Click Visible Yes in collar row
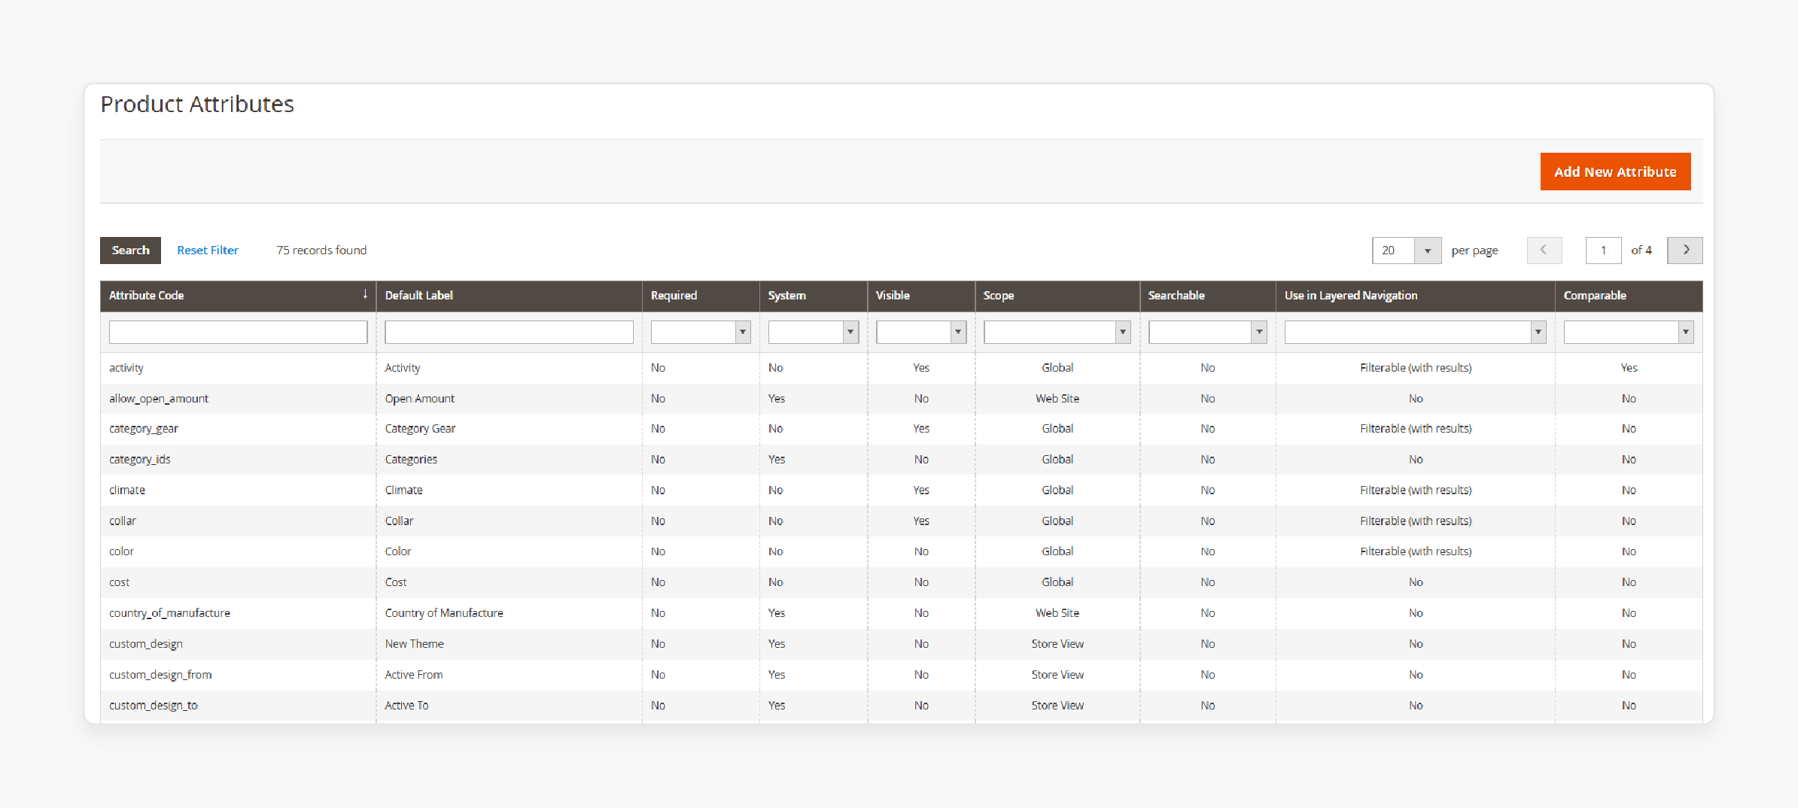This screenshot has height=808, width=1798. click(x=921, y=521)
